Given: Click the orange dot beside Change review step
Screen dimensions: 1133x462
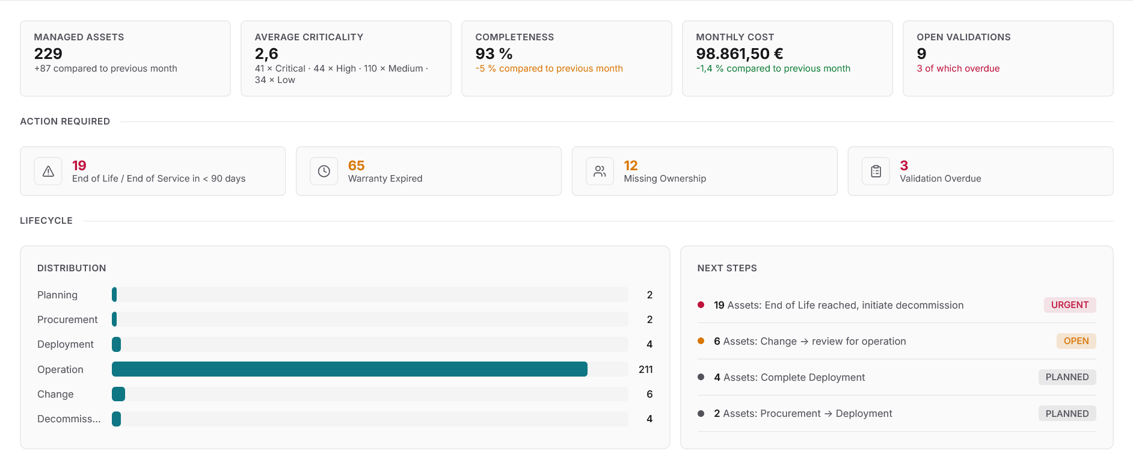Looking at the screenshot, I should click(x=701, y=341).
